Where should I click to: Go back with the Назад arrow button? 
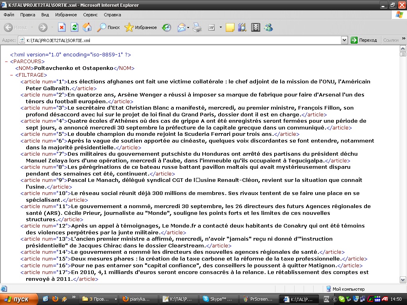16,27
